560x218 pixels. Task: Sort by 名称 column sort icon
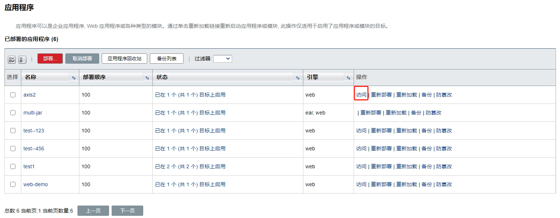73,78
